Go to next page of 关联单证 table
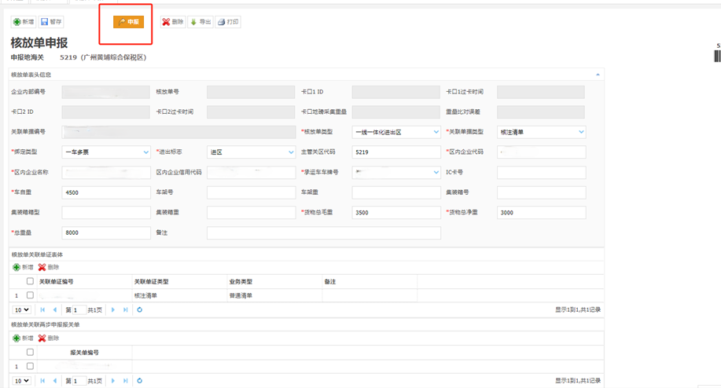Viewport: 721px width, 388px height. pyautogui.click(x=113, y=310)
